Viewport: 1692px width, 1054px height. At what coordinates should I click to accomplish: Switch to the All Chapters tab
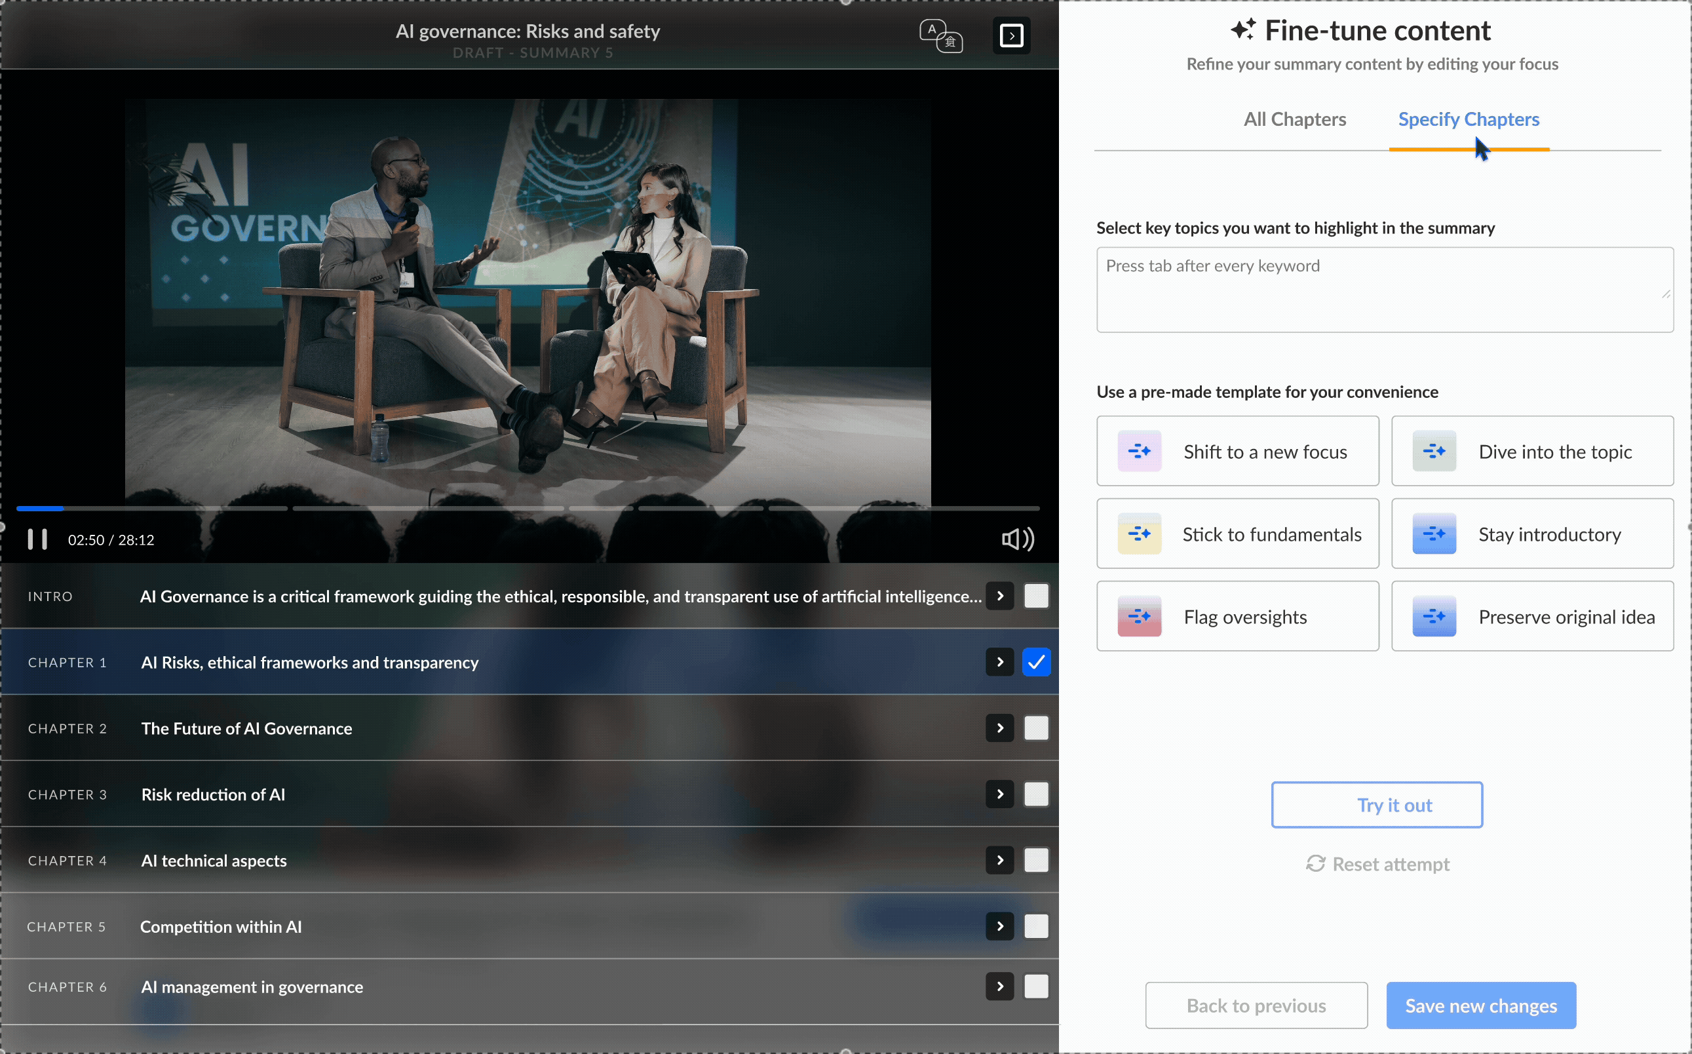1294,119
